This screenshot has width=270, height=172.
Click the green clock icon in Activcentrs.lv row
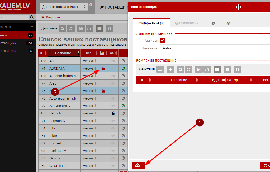(x=123, y=106)
